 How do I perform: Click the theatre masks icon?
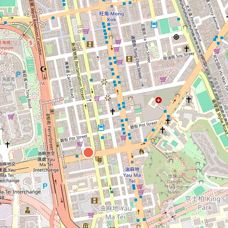click(98, 159)
